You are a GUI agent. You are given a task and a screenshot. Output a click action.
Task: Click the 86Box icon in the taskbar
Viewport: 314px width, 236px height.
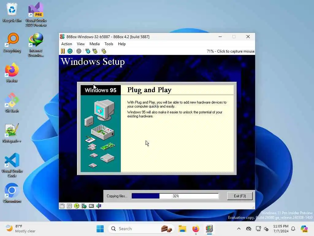click(209, 229)
